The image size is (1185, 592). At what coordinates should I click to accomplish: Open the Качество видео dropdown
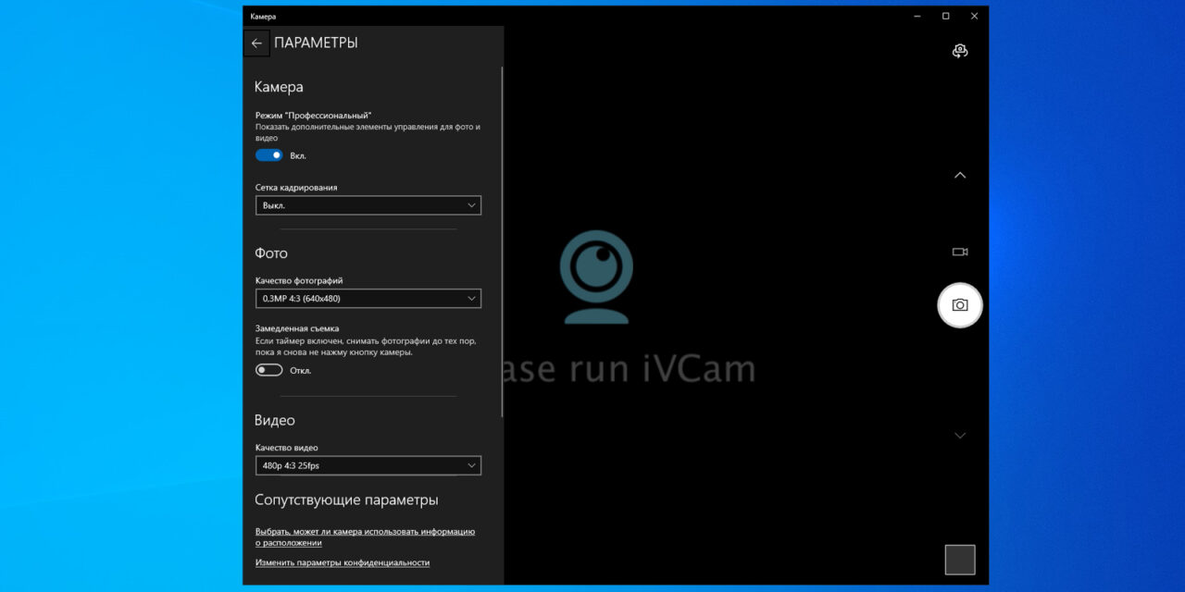(x=368, y=465)
